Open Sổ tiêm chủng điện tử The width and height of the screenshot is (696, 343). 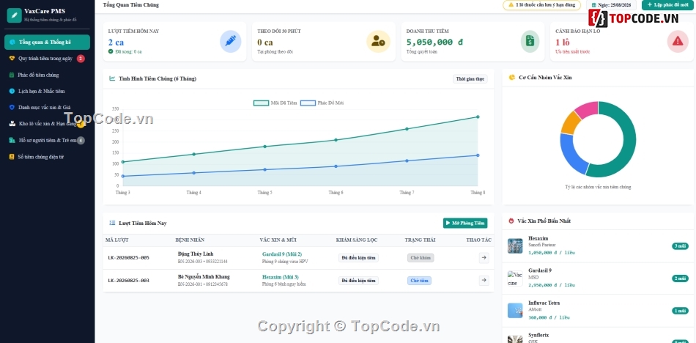[47, 157]
